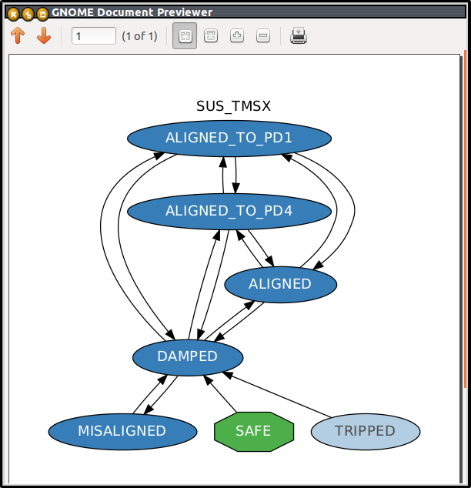
Task: Click the ALIGNED state node
Action: [x=281, y=285]
